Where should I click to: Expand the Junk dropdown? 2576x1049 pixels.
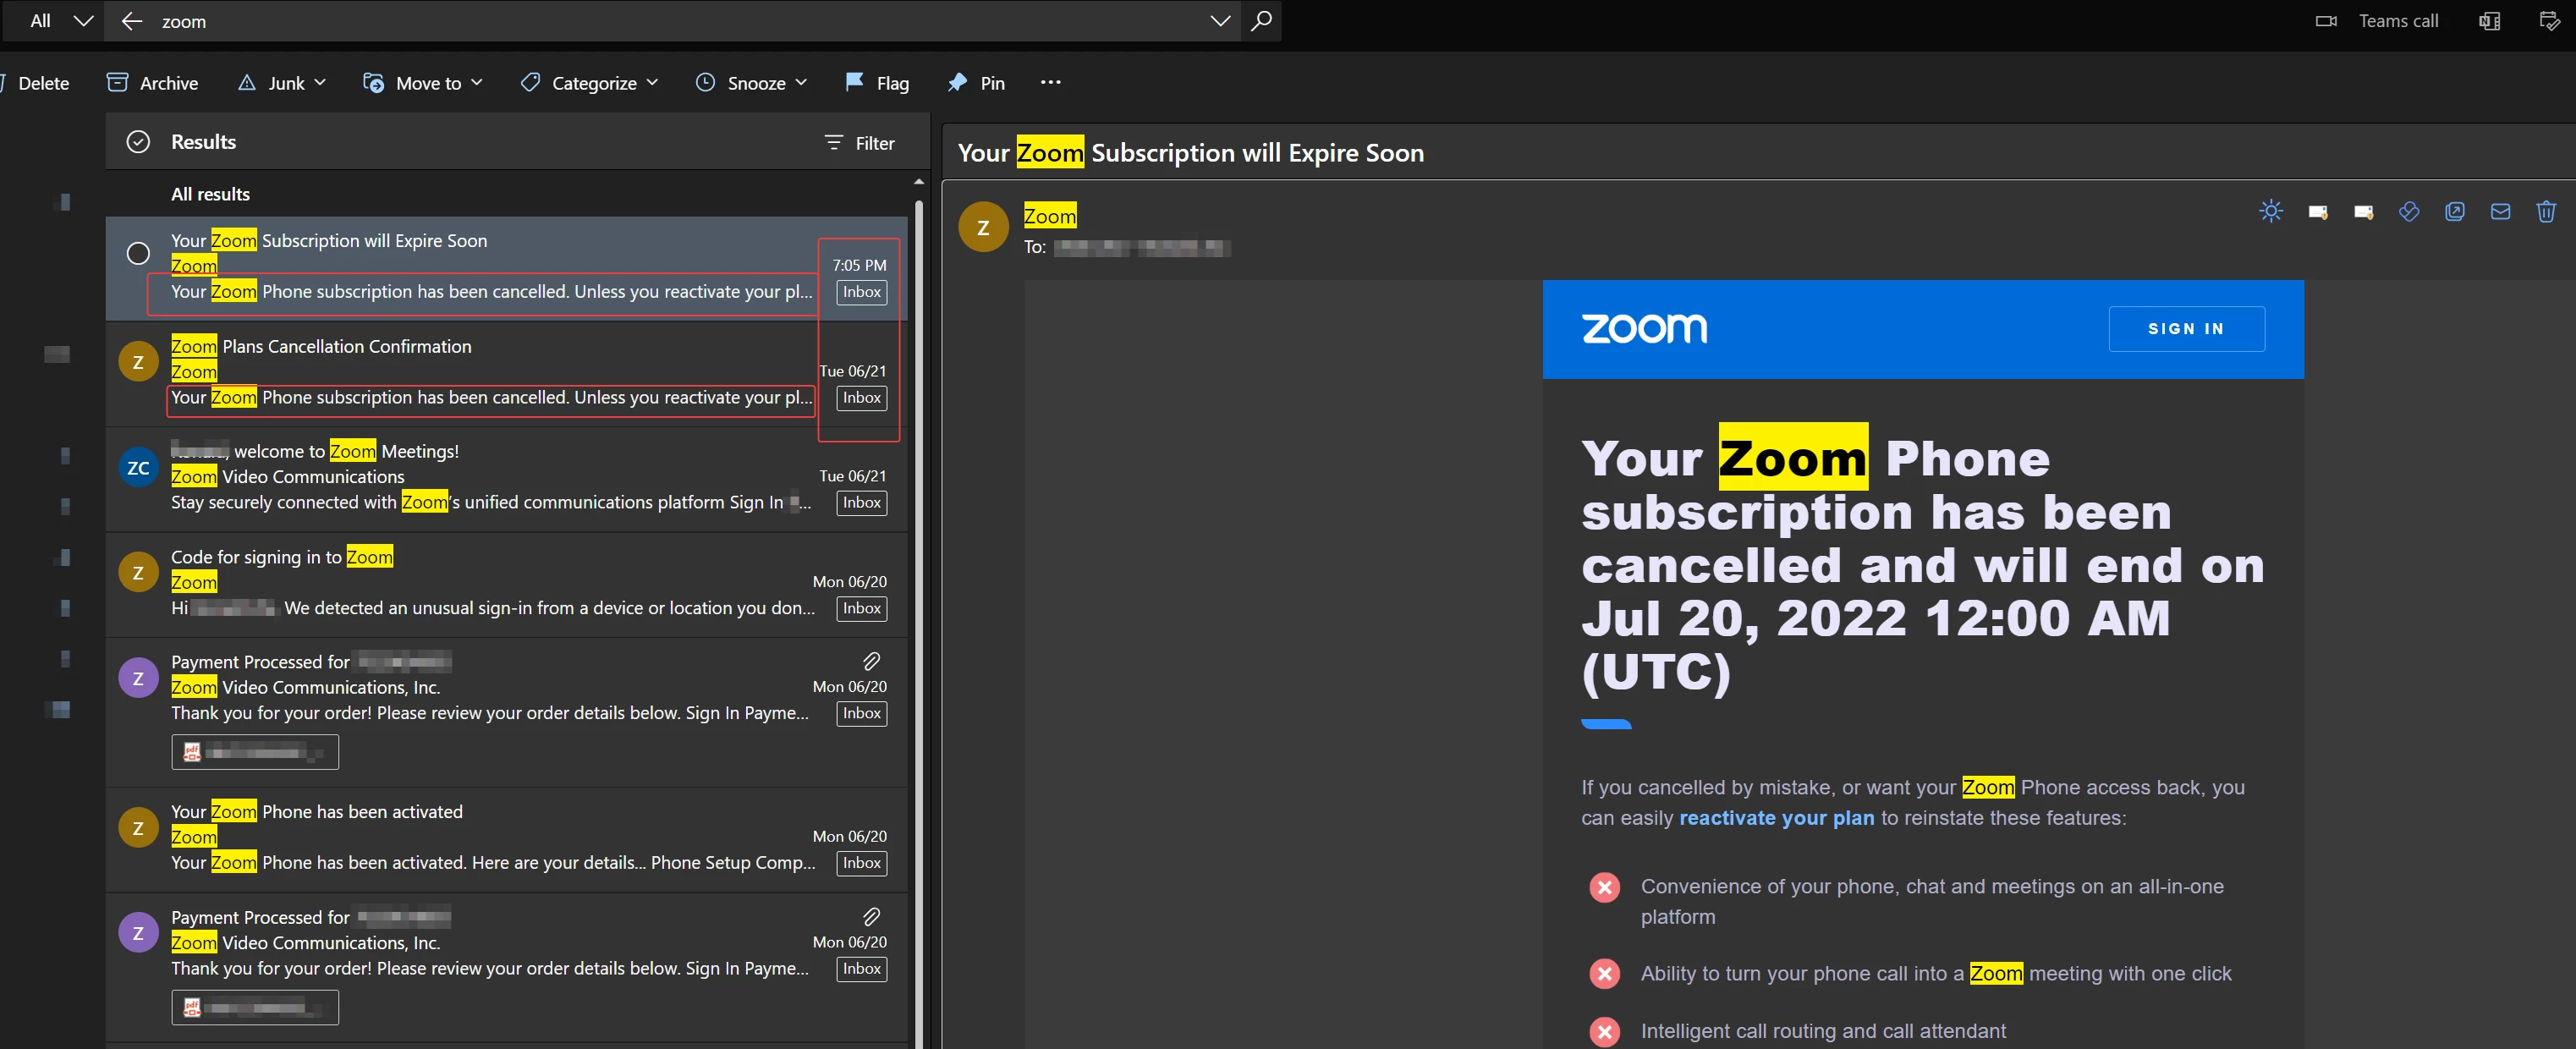click(320, 83)
